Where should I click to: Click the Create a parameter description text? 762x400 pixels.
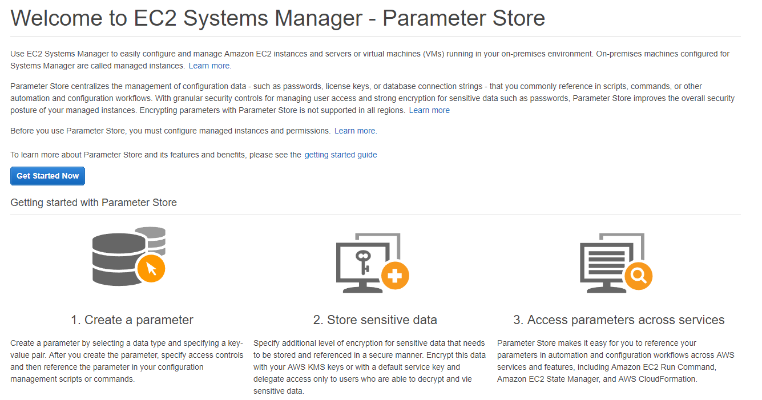tap(127, 361)
